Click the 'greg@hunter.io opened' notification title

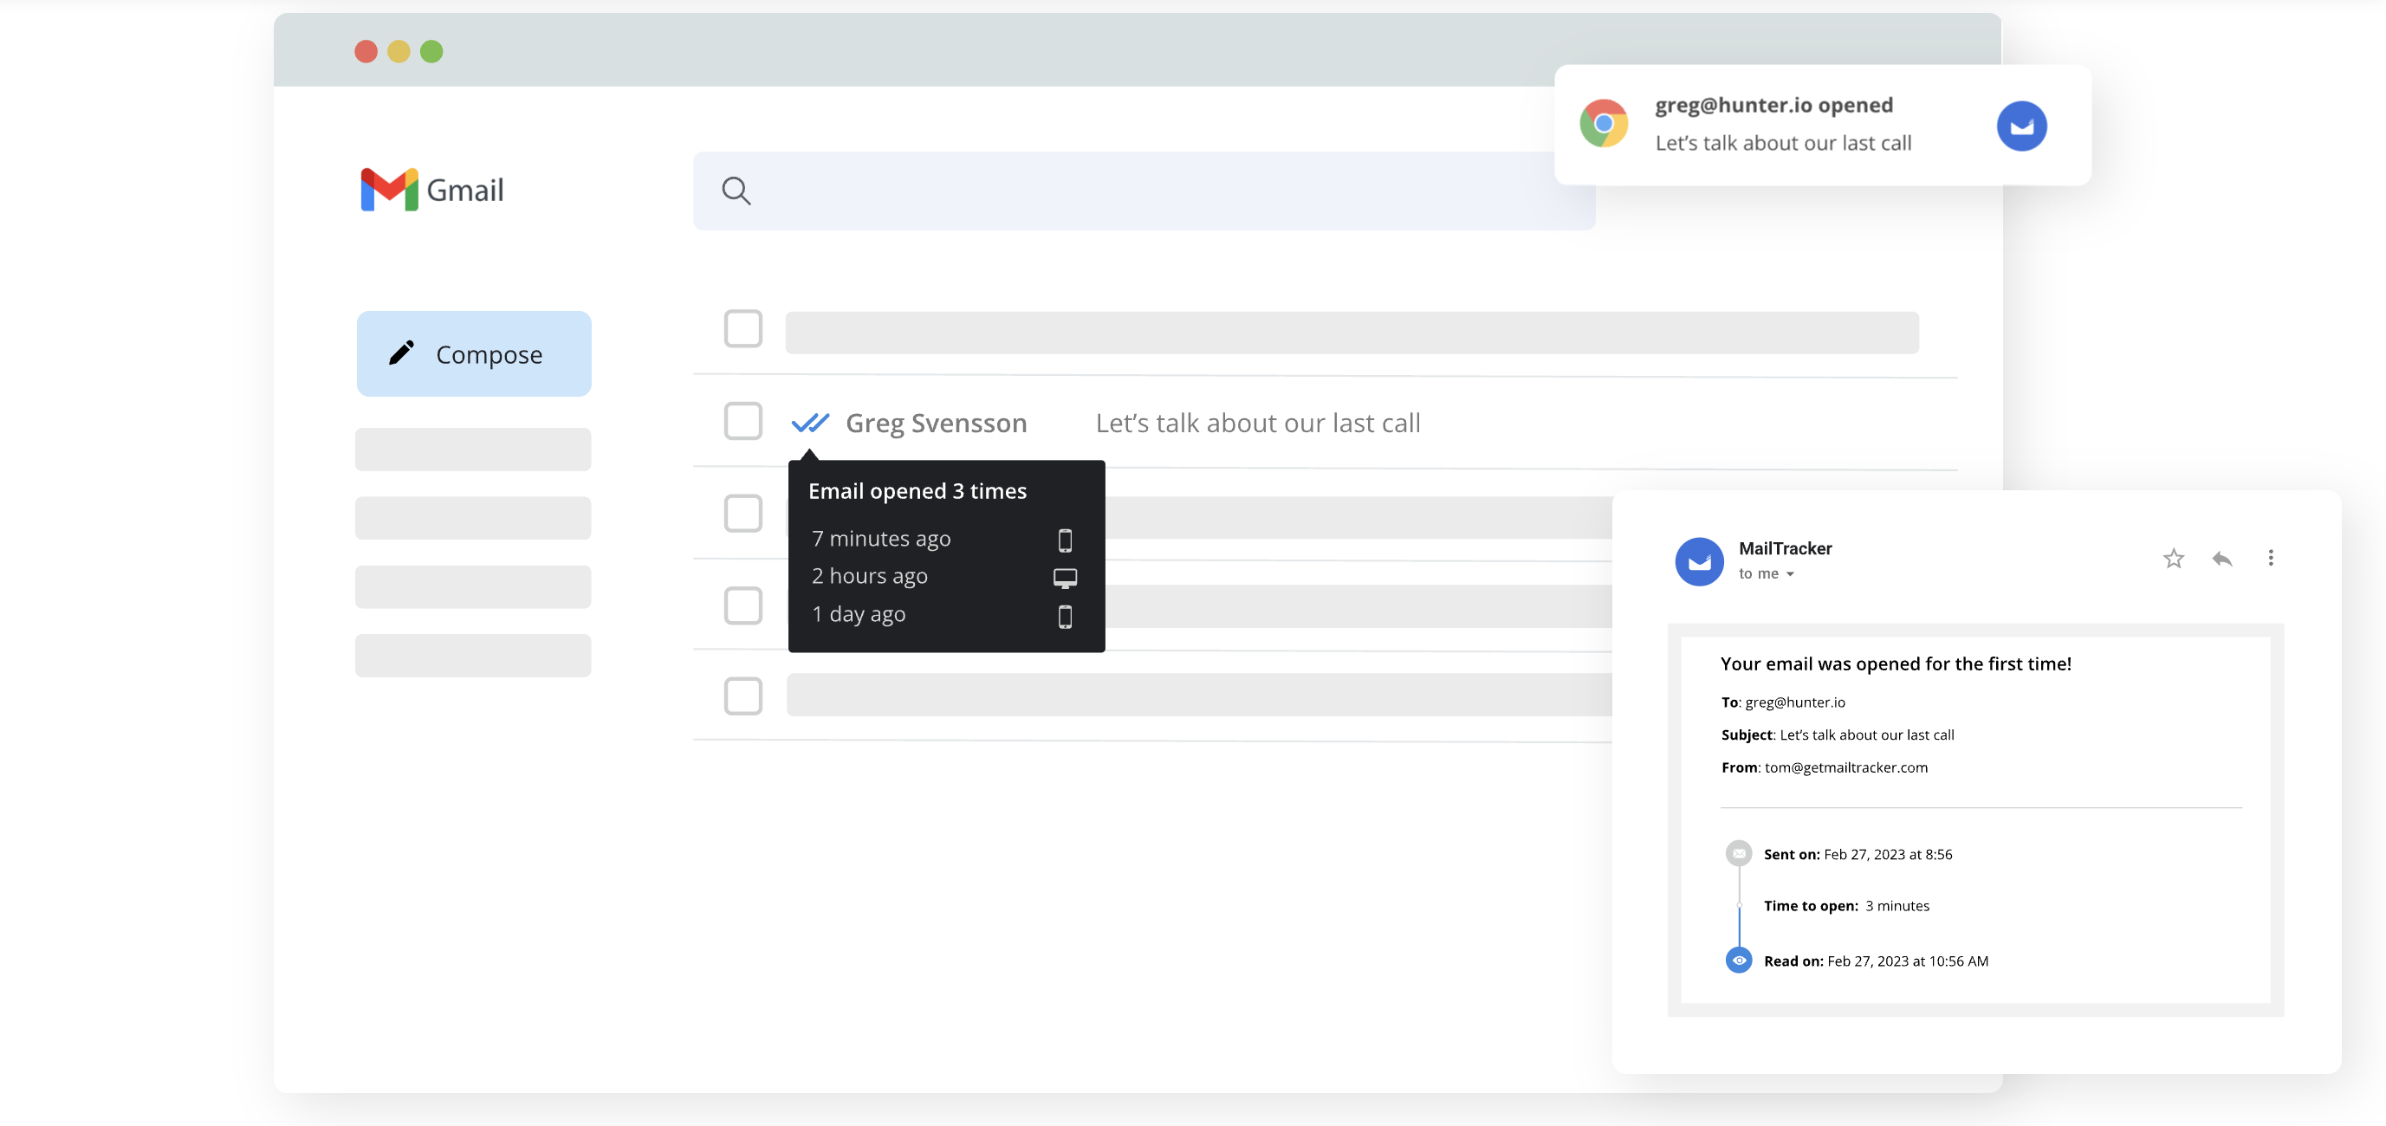[1773, 105]
